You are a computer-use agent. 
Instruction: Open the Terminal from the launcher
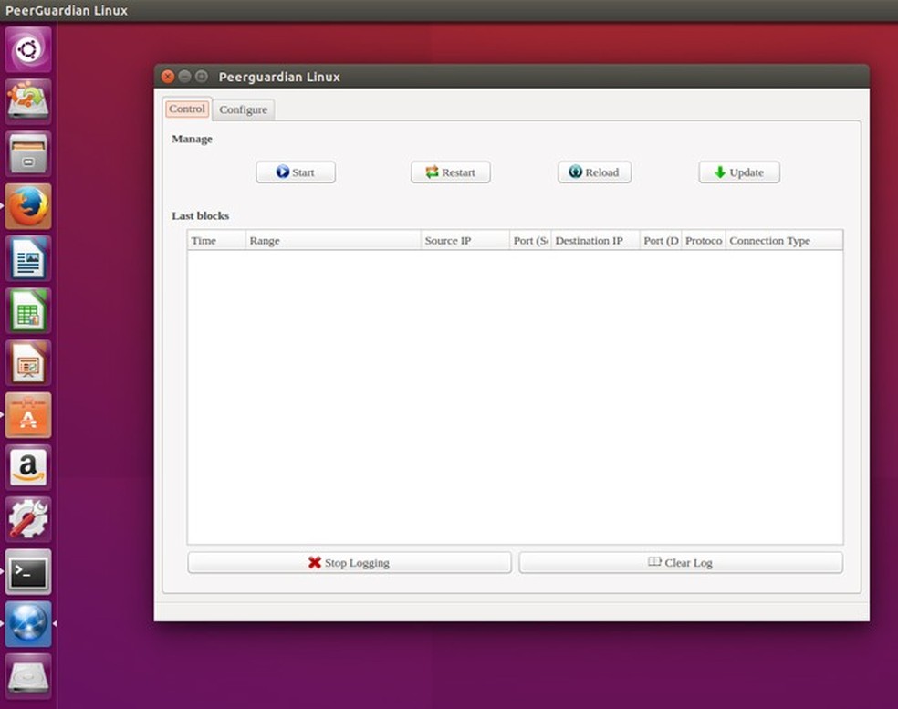tap(28, 572)
